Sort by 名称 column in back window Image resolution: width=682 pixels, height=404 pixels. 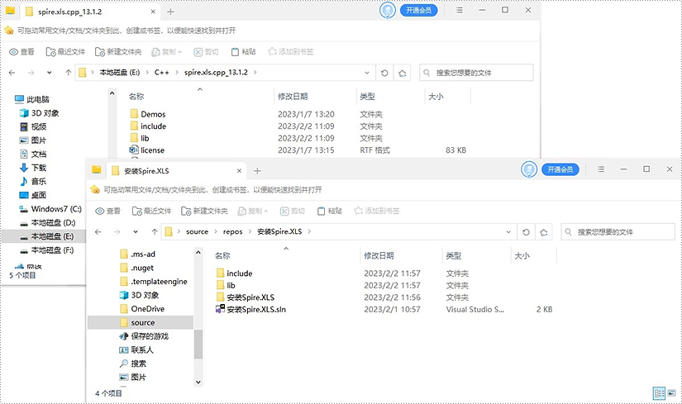[x=136, y=97]
